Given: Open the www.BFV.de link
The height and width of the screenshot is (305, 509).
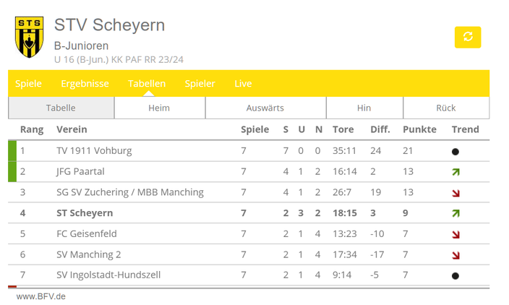Looking at the screenshot, I should coord(41,296).
